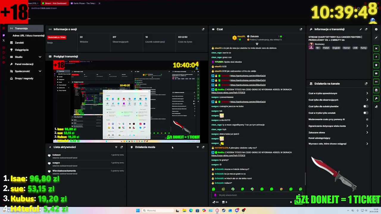Open chat settings gear icon
The image size is (381, 214).
[x=291, y=202]
